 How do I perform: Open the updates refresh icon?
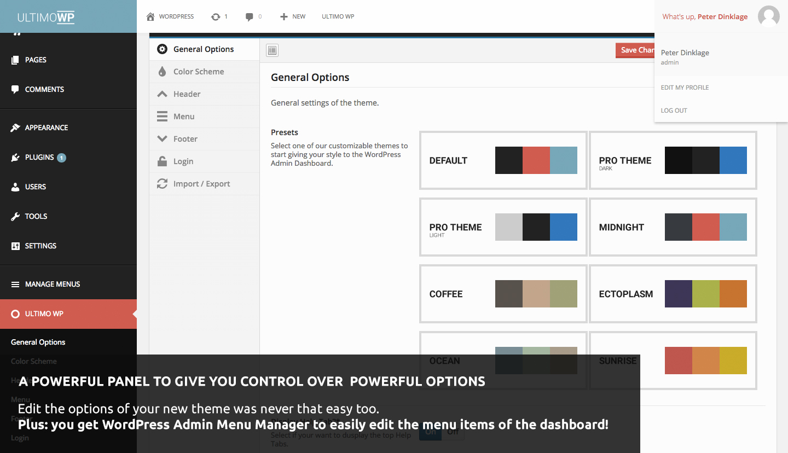[x=216, y=17]
